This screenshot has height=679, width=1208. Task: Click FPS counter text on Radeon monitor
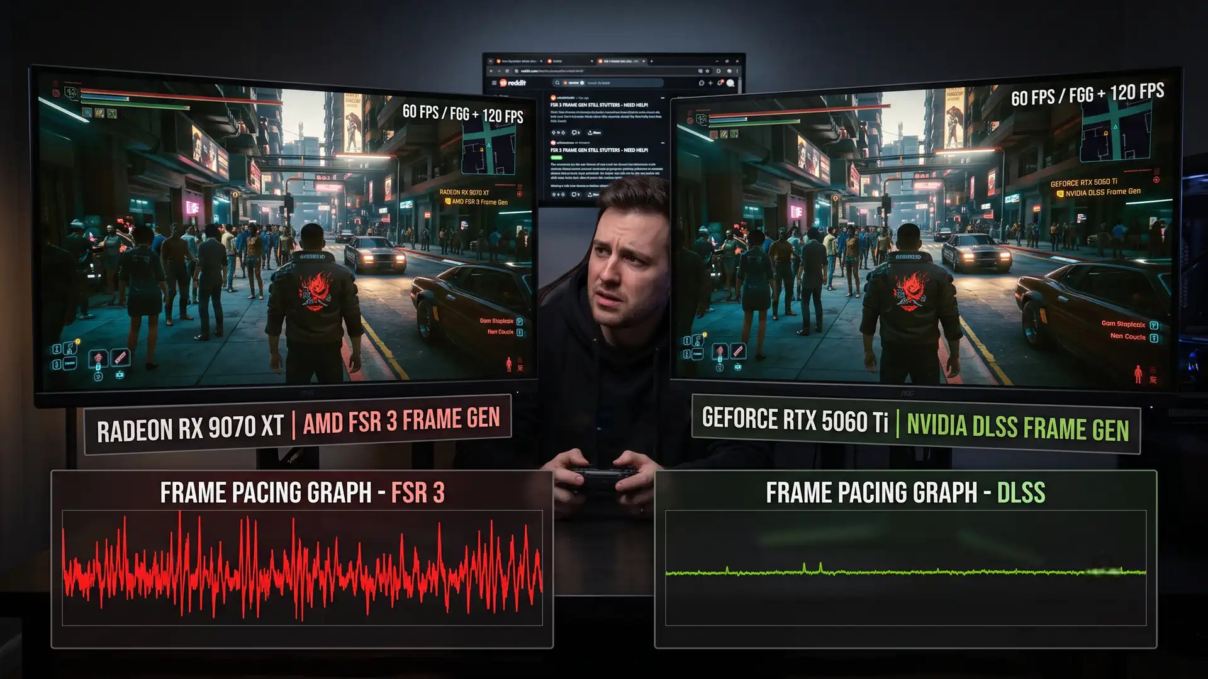(462, 114)
